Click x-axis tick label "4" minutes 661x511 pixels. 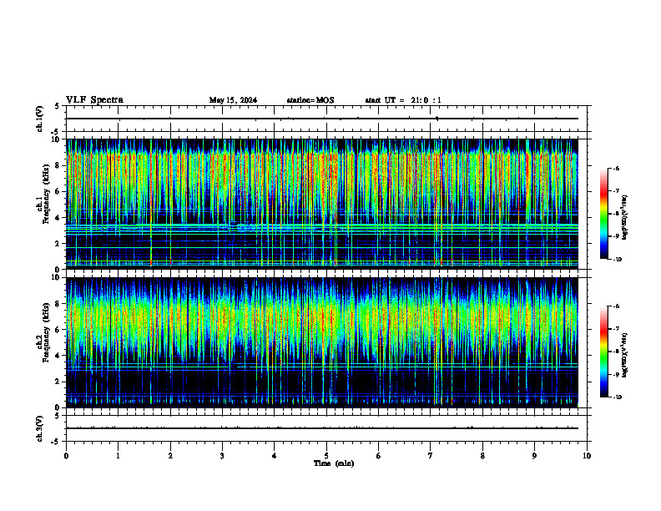click(274, 456)
